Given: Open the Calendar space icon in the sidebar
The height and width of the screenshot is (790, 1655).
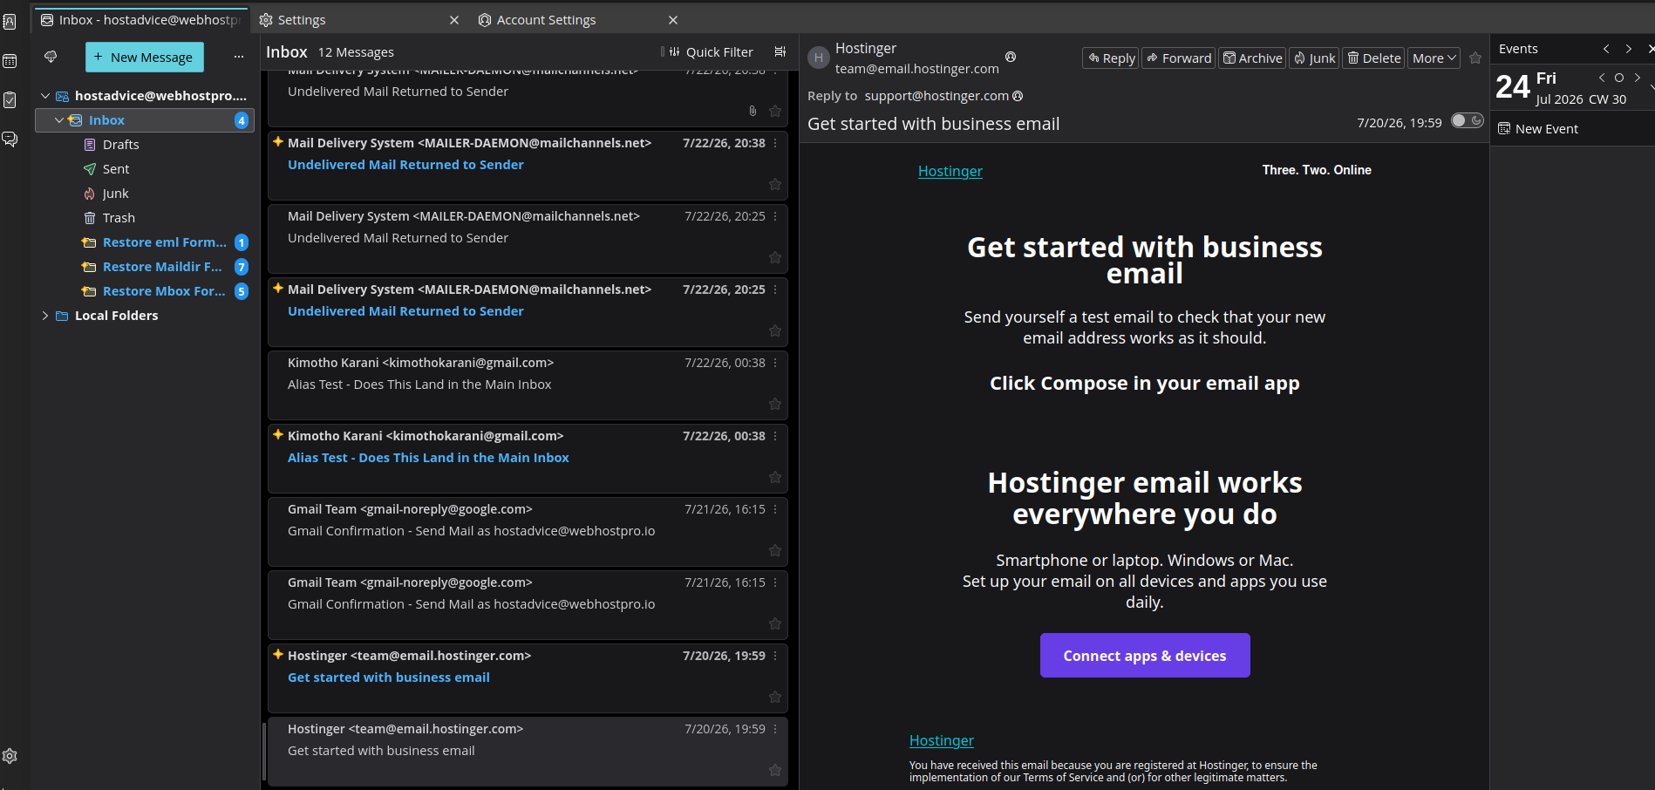Looking at the screenshot, I should [10, 61].
